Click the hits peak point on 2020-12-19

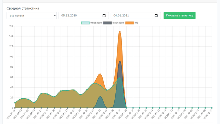[120, 32]
